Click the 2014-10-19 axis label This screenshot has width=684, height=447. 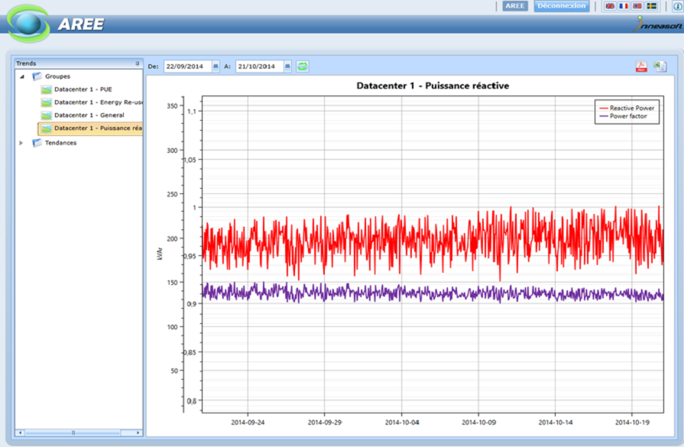(x=632, y=422)
